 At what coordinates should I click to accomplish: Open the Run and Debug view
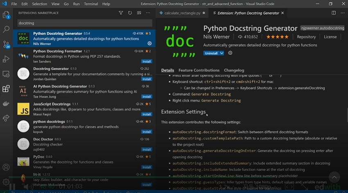click(6, 59)
